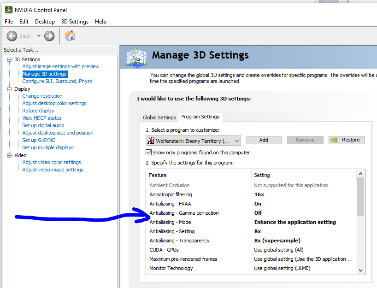This screenshot has height=288, width=377.
Task: Open Adjust video color settings
Action: click(x=52, y=162)
